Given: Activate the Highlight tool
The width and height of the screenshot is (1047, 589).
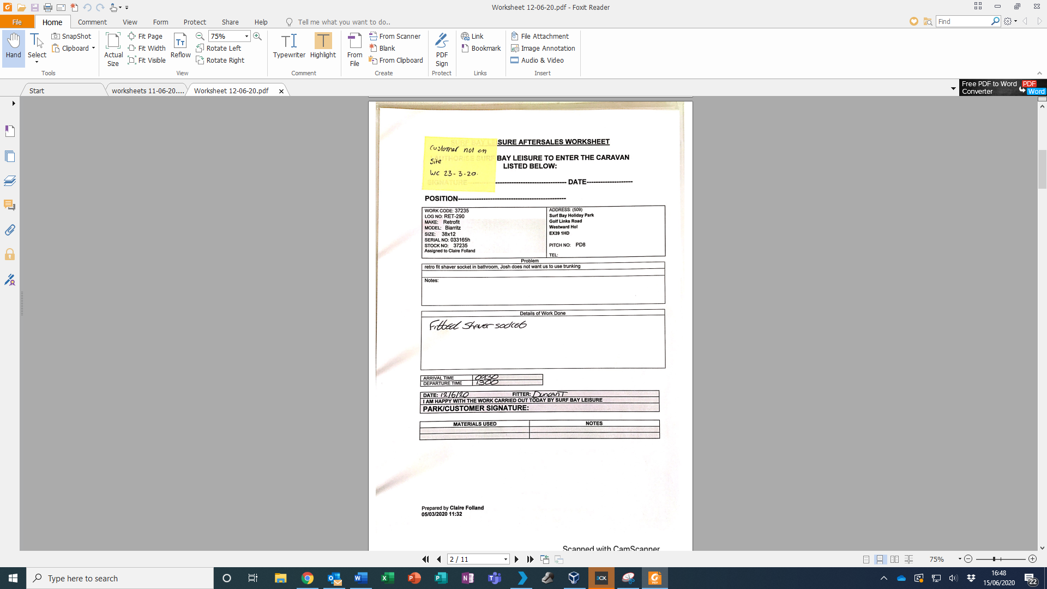Looking at the screenshot, I should point(323,46).
